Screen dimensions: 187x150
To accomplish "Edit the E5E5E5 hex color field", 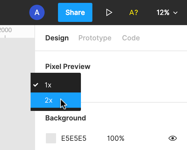I will pyautogui.click(x=74, y=138).
